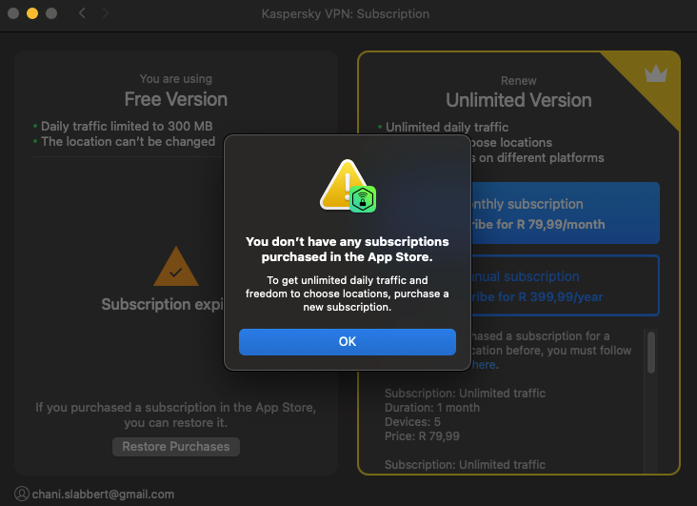Click the scrollbar in subscription details panel
The width and height of the screenshot is (697, 506).
(651, 353)
